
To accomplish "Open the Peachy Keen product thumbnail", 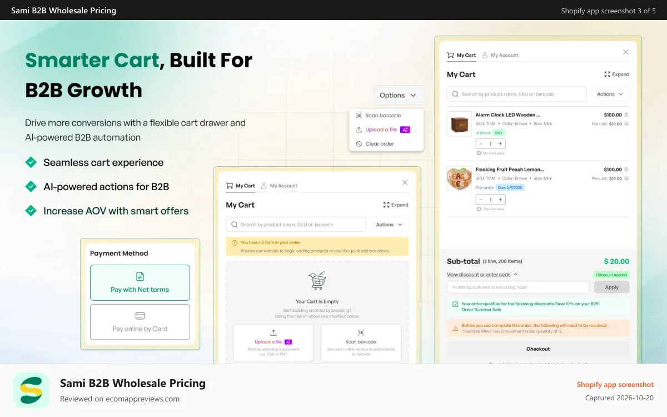I will (459, 178).
